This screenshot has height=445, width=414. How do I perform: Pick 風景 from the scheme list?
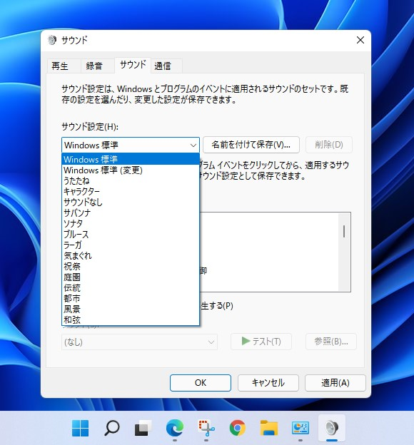tap(131, 309)
